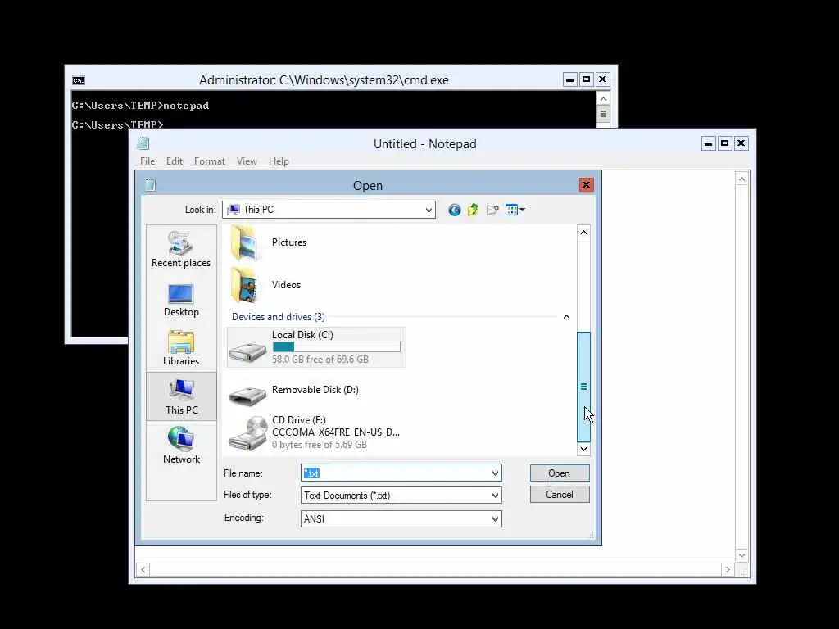839x629 pixels.
Task: Click the Open dialog title bar icon
Action: pyautogui.click(x=151, y=185)
